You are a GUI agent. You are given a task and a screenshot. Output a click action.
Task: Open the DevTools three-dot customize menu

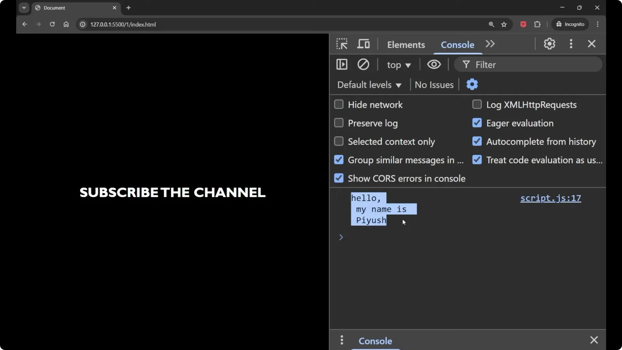click(571, 44)
